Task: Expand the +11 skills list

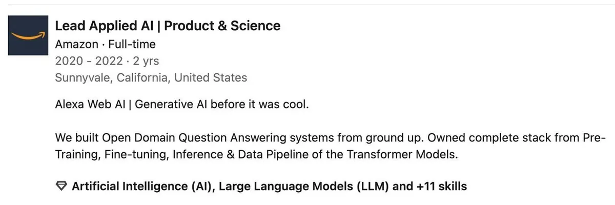Action: (x=442, y=187)
